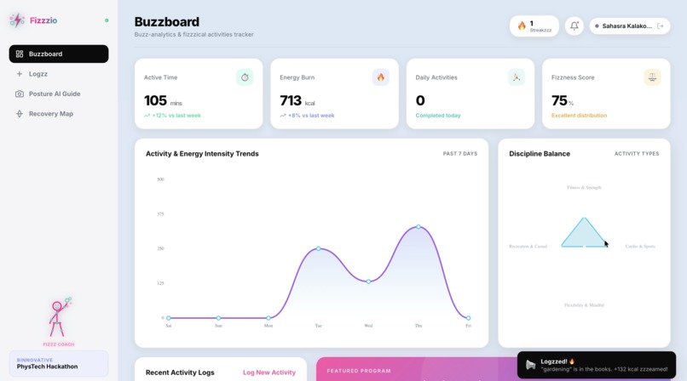
Task: Click the Cardio & Sports radar label
Action: pos(640,247)
